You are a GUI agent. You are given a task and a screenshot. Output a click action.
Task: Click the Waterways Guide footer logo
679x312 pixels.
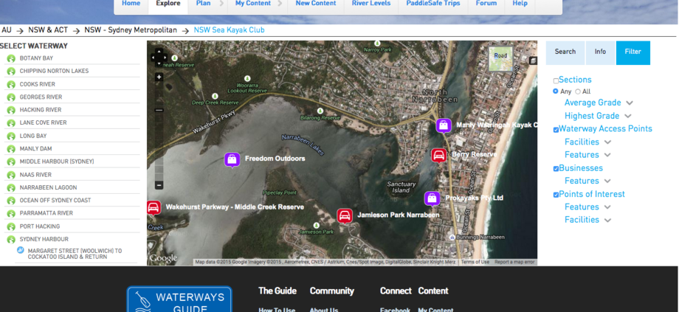[179, 299]
